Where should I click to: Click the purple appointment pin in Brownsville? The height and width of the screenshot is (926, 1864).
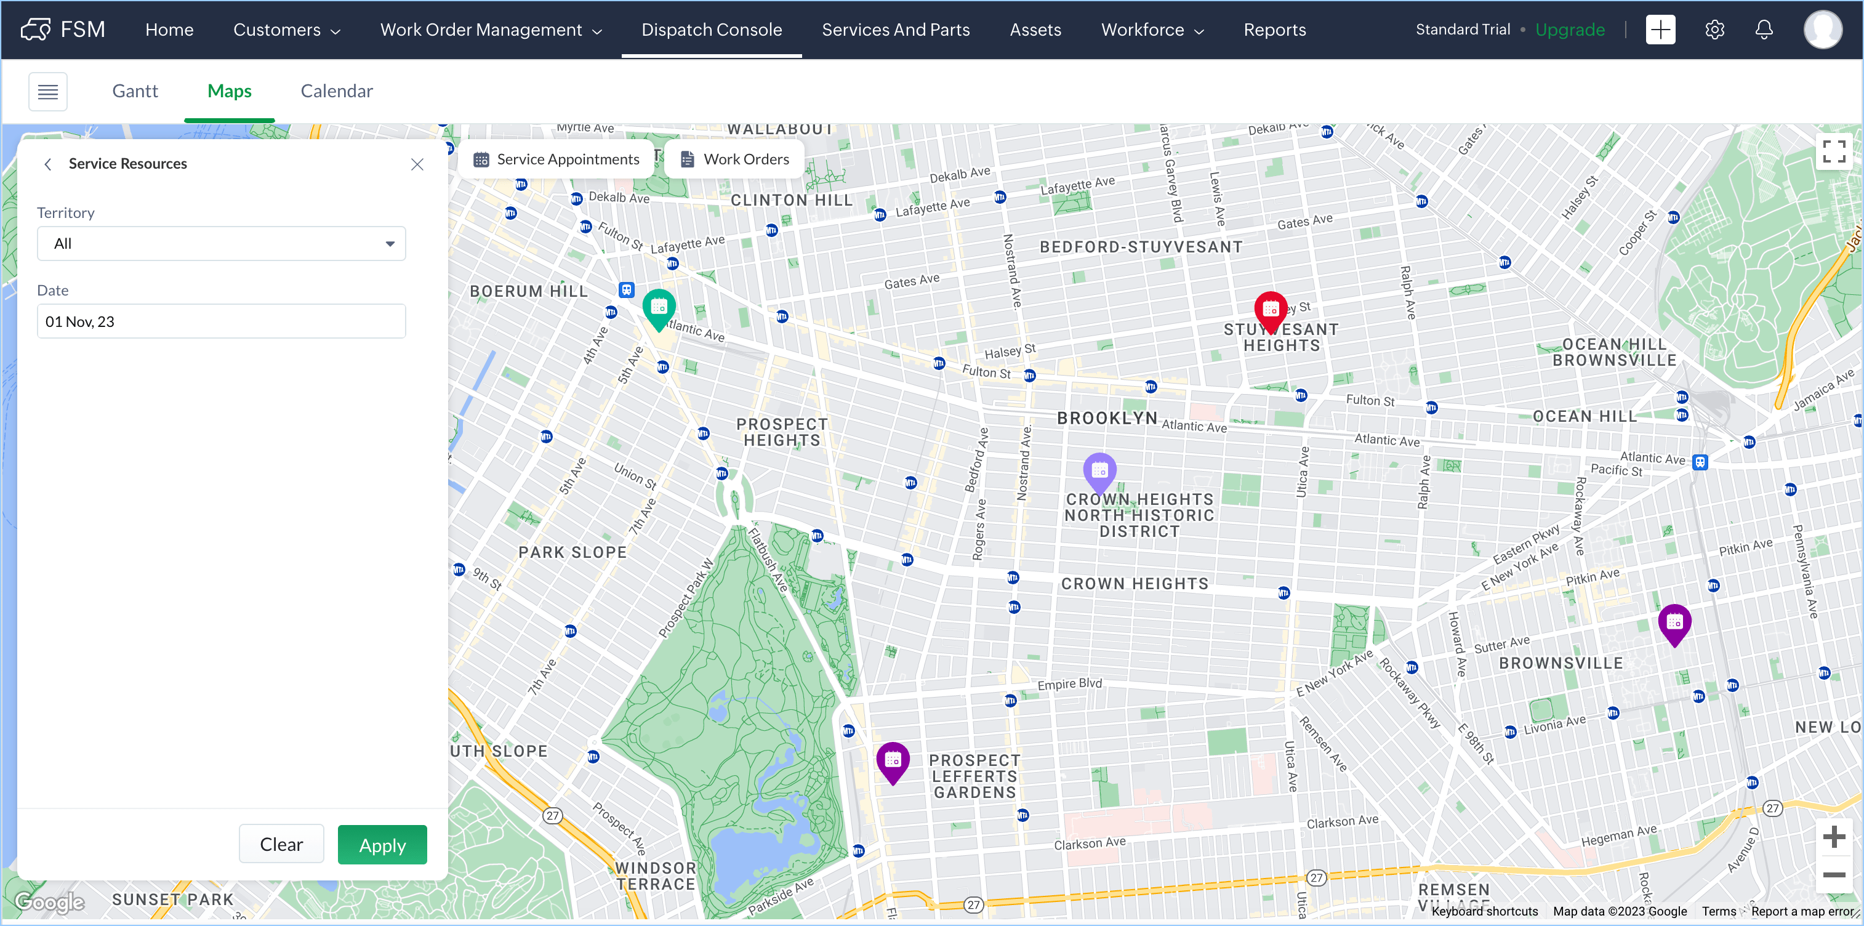coord(1674,622)
